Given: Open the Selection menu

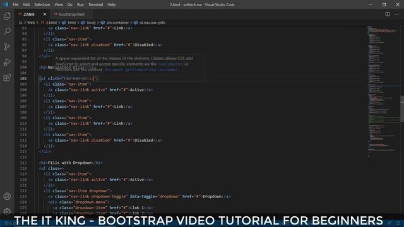Looking at the screenshot, I should tap(42, 4).
